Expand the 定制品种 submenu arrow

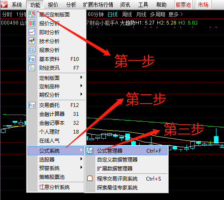(x=81, y=86)
